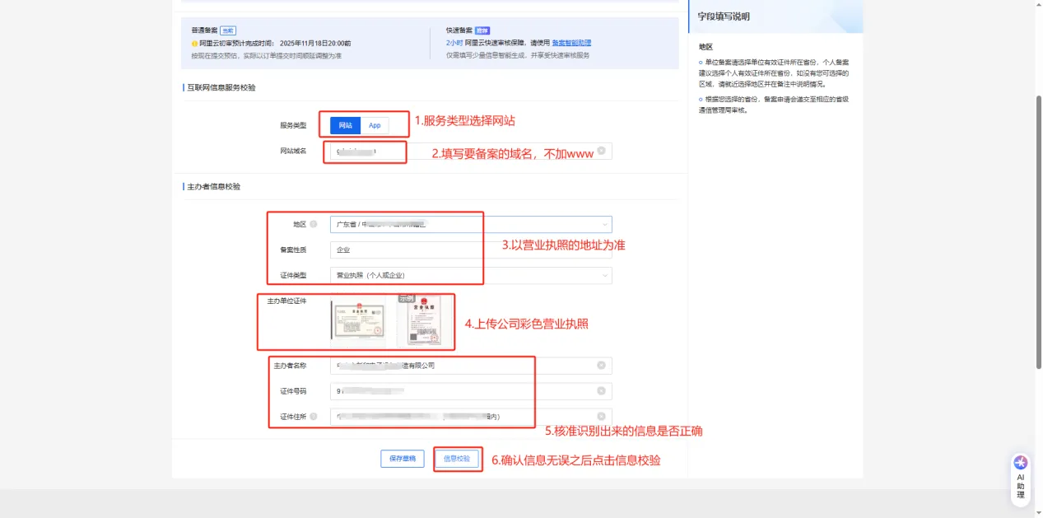This screenshot has width=1043, height=518.
Task: Click the yellow info icon before 阿里云初审预计完成时间
Action: 194,43
